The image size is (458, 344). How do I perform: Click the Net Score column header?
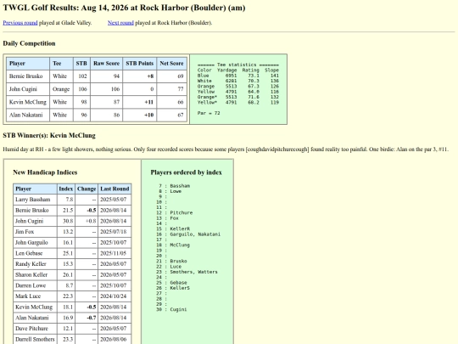point(171,64)
